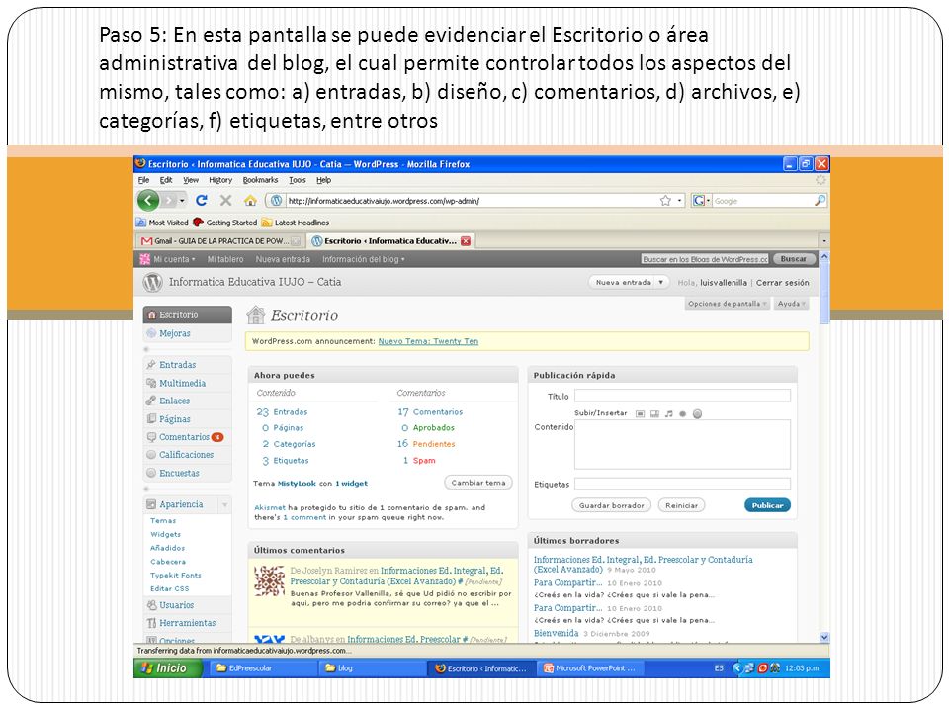Click the page scrollbar down arrow
The width and height of the screenshot is (949, 712).
(824, 637)
